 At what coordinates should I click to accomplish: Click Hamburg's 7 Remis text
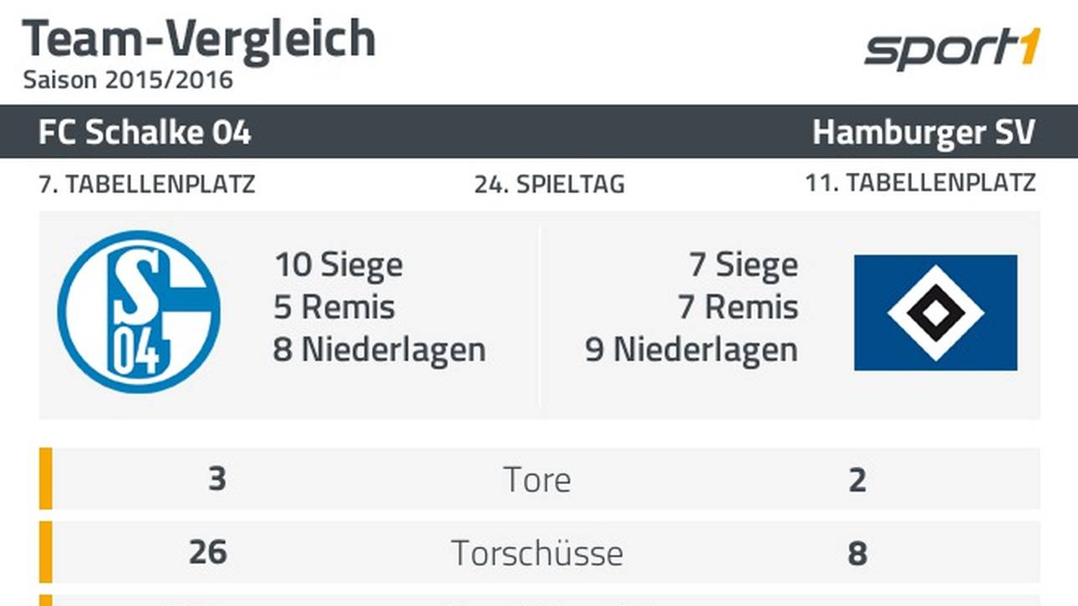[x=738, y=307]
